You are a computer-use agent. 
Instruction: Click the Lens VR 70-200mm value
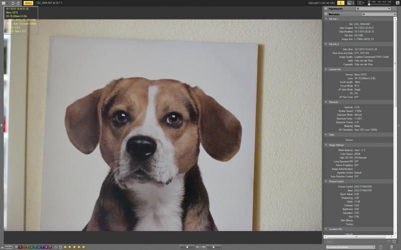pos(365,78)
